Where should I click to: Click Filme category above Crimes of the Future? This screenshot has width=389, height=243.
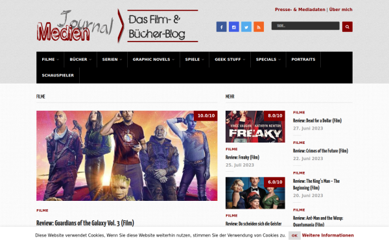point(299,143)
